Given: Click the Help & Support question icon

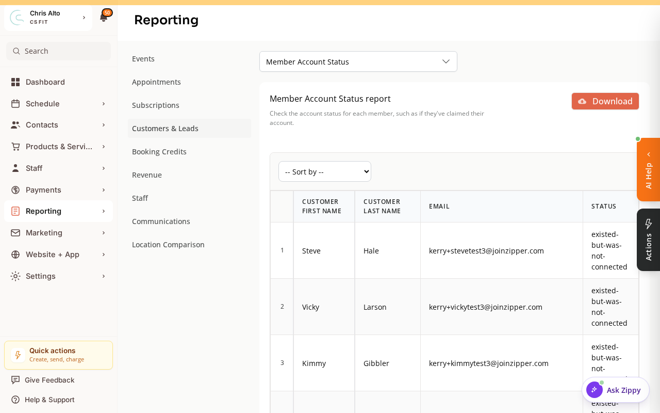Looking at the screenshot, I should pyautogui.click(x=15, y=400).
